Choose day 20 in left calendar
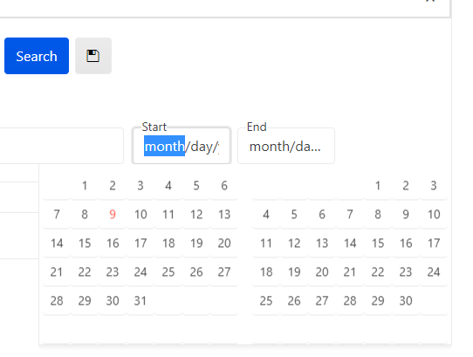The height and width of the screenshot is (357, 473). tap(224, 244)
